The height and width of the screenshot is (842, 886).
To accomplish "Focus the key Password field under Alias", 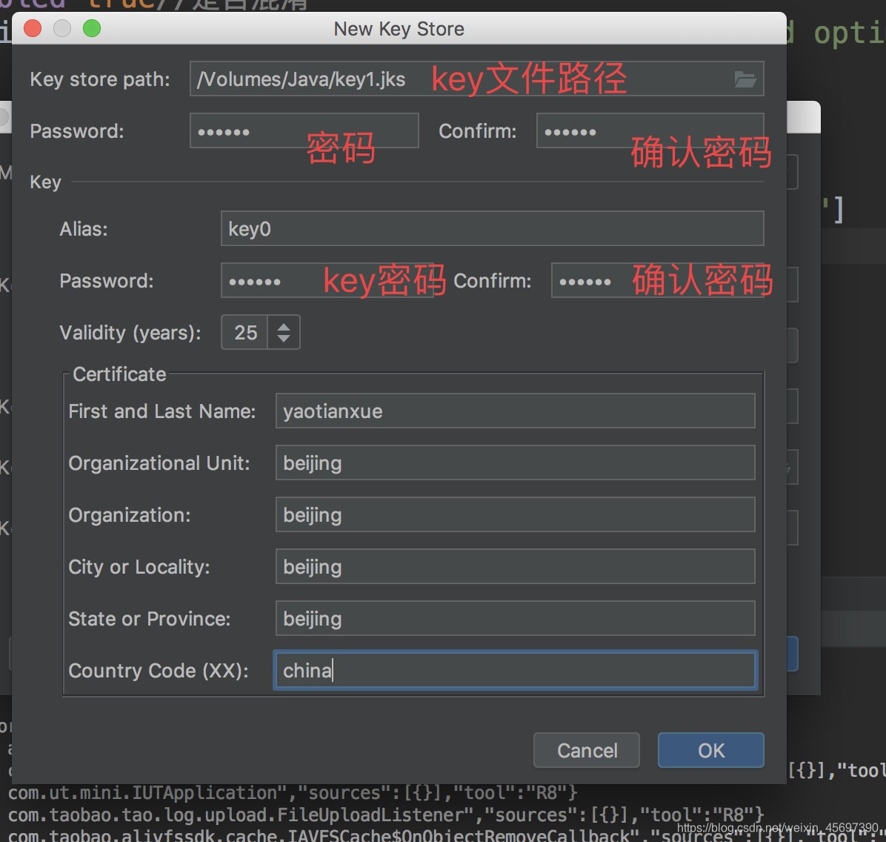I will [327, 280].
